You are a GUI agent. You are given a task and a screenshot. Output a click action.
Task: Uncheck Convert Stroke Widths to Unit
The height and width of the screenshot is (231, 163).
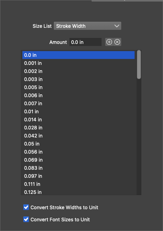pos(26,207)
